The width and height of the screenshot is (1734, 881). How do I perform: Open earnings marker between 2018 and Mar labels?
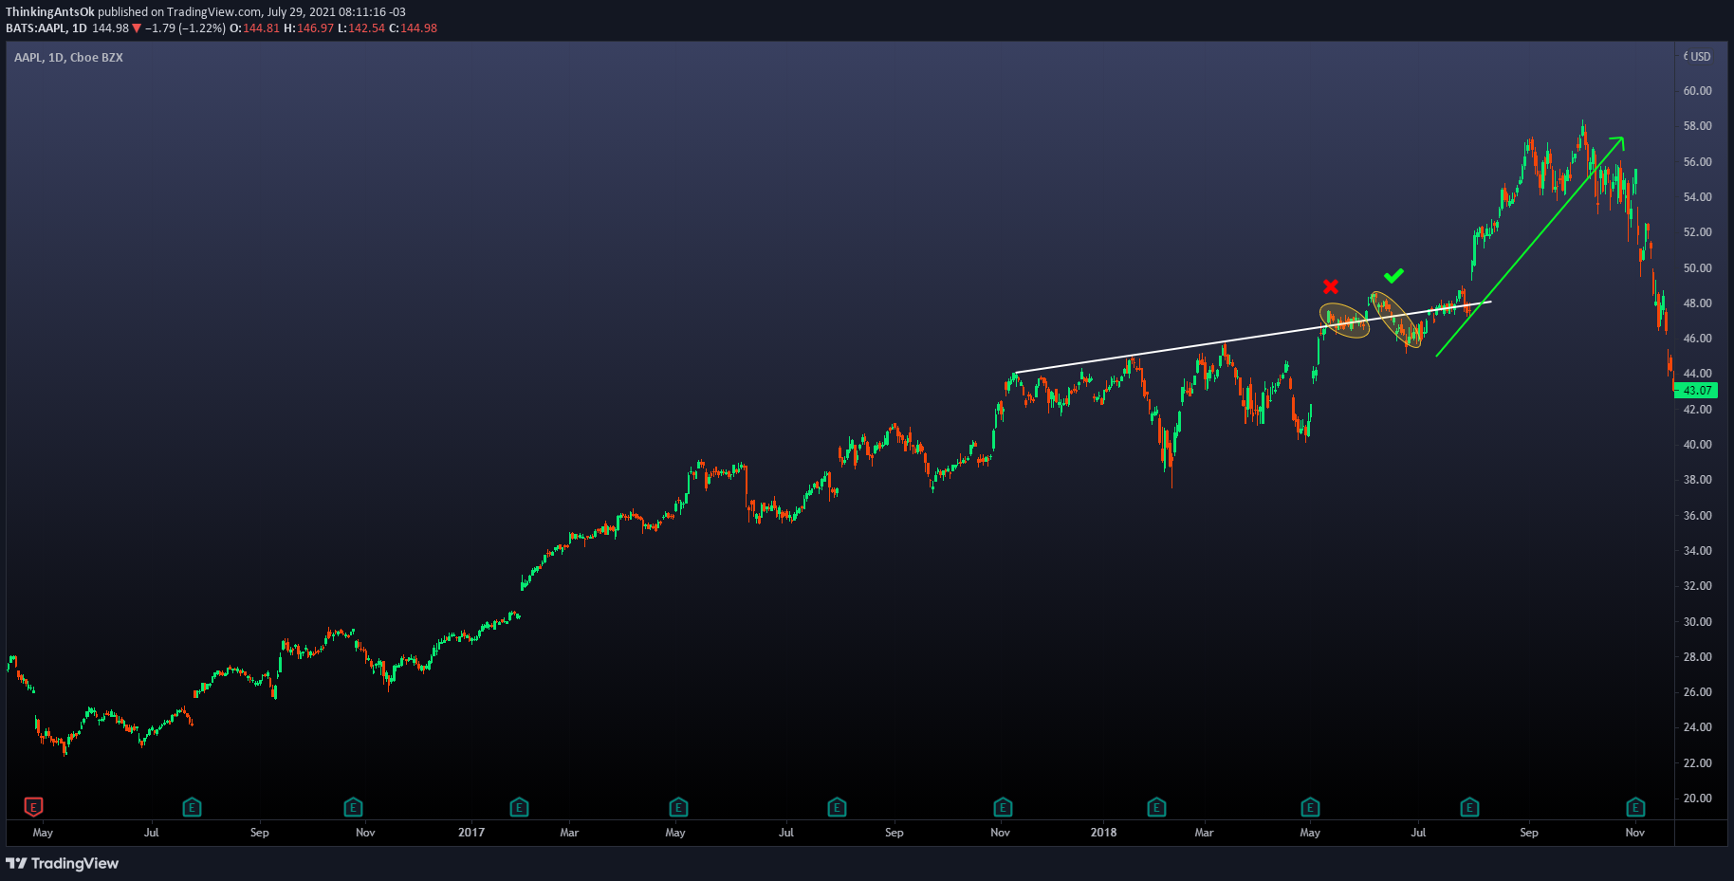[1156, 807]
